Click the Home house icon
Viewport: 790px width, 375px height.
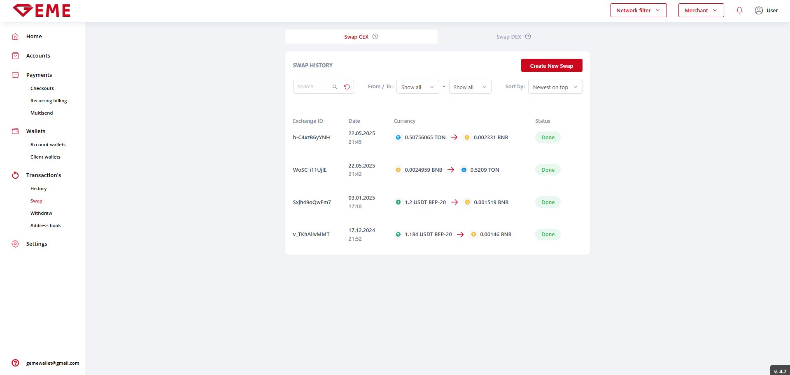click(x=15, y=37)
